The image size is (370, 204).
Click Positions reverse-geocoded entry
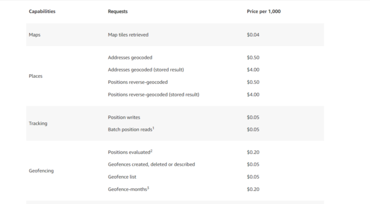[138, 82]
